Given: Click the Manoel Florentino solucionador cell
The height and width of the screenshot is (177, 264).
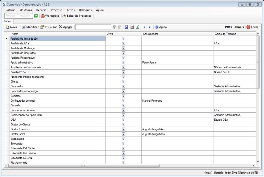Looking at the screenshot, I should (x=177, y=101).
